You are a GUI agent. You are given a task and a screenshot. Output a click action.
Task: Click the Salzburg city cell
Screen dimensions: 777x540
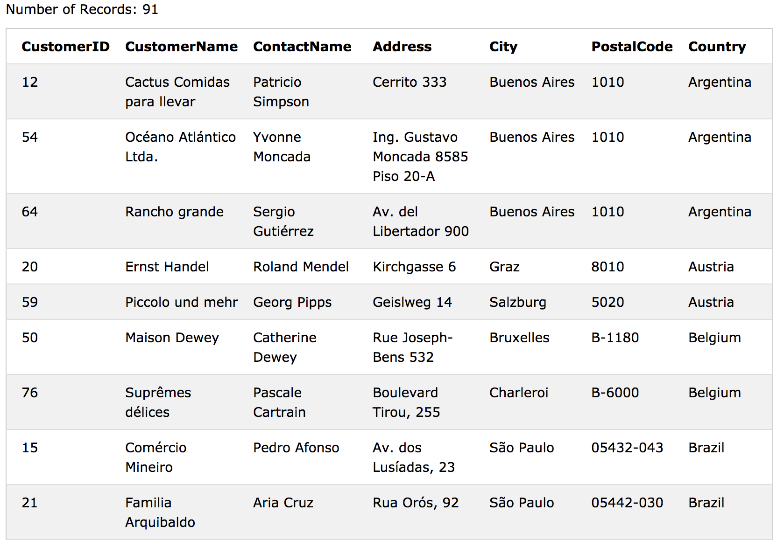click(517, 302)
